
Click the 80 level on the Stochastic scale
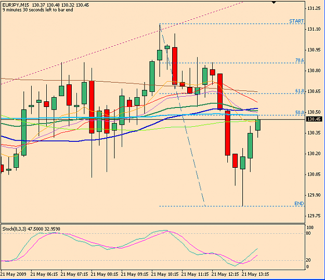[x=309, y=233]
